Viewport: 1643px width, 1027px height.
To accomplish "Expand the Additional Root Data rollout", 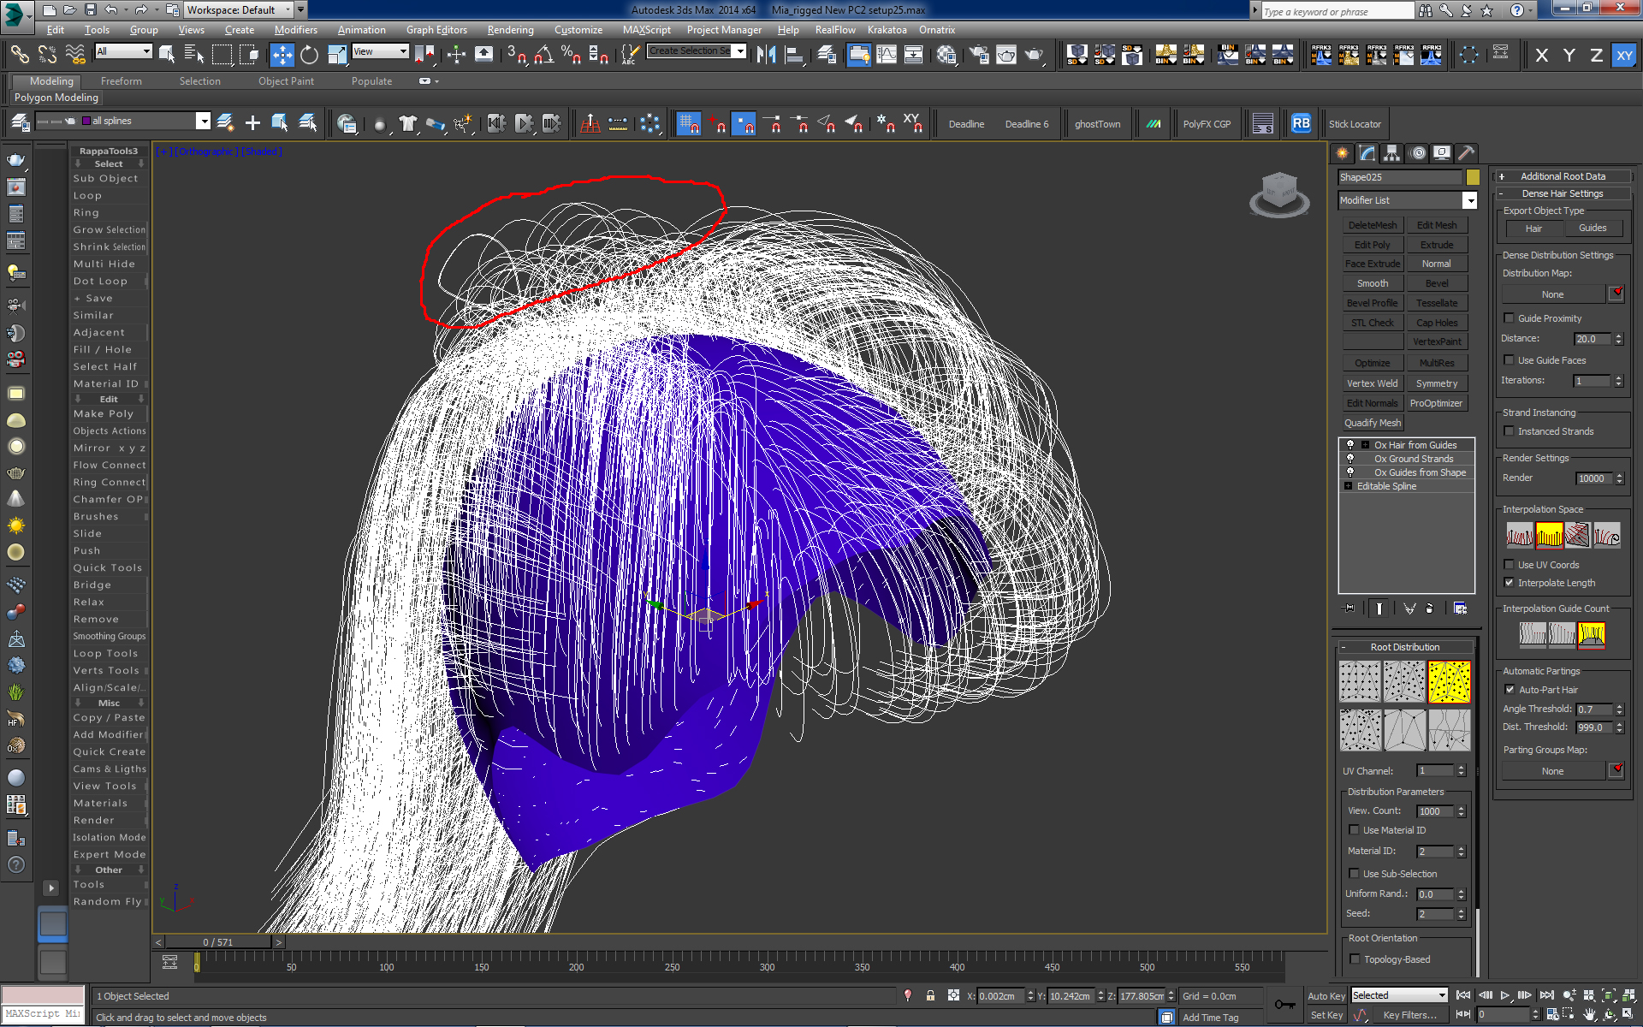I will [1563, 176].
